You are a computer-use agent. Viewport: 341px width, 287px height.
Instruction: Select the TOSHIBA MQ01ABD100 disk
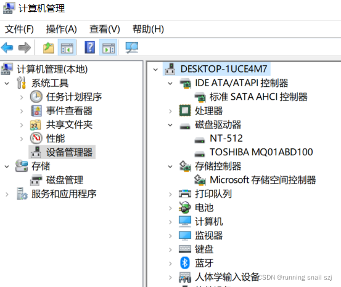coord(261,152)
